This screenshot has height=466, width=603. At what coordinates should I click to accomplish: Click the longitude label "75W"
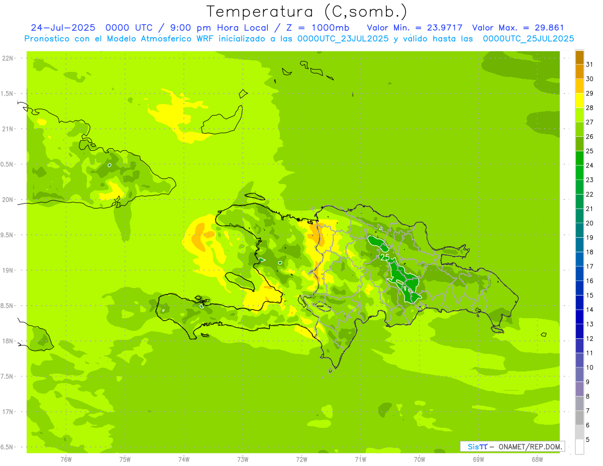[x=125, y=459]
